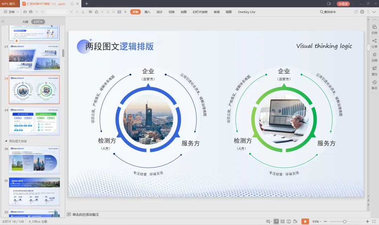Open the 文件 menu
379x225 pixels.
click(9, 12)
